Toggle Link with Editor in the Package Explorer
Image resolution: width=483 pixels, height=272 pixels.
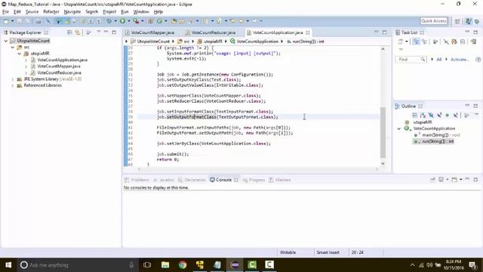tap(78, 32)
